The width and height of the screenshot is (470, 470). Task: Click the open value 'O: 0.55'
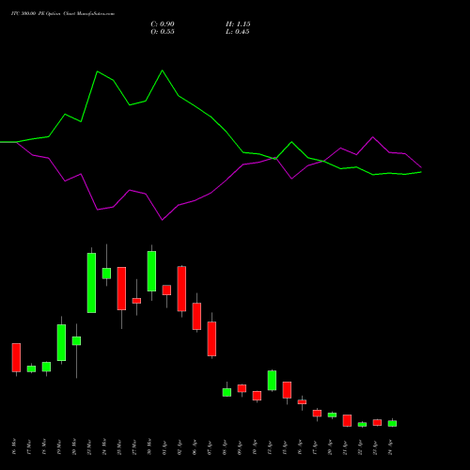163,32
